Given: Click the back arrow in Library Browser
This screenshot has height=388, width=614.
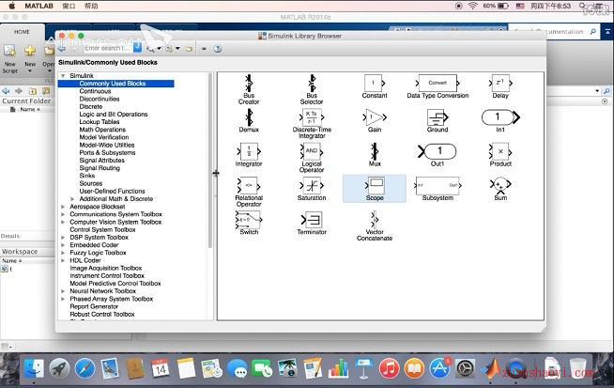Looking at the screenshot, I should (x=62, y=49).
